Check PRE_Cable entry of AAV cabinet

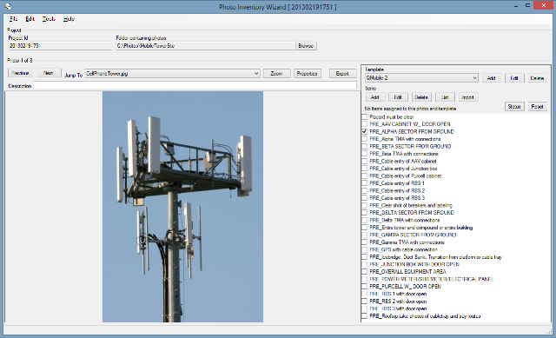(365, 161)
